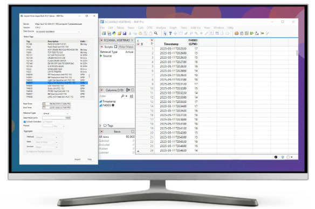Open the Retrieval Type dropdown
The image size is (315, 209).
coord(56,114)
